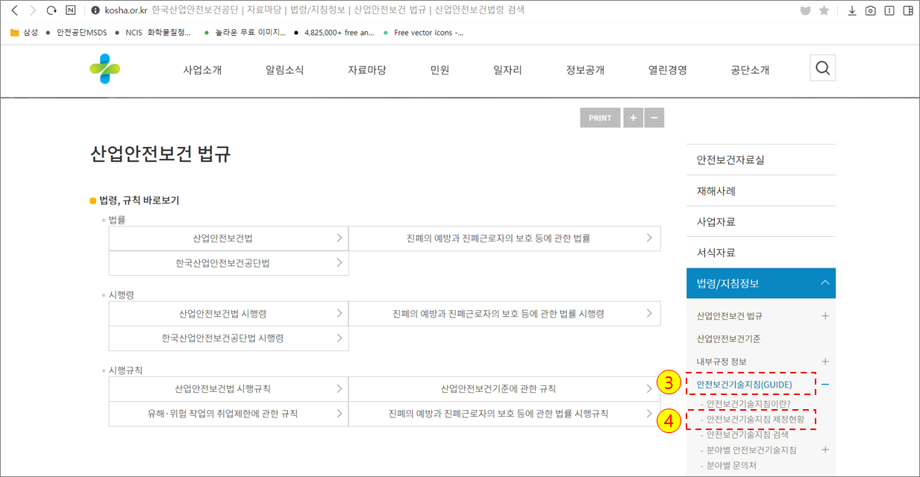Click the browser forward arrow
Viewport: 920px width, 477px height.
coord(32,10)
